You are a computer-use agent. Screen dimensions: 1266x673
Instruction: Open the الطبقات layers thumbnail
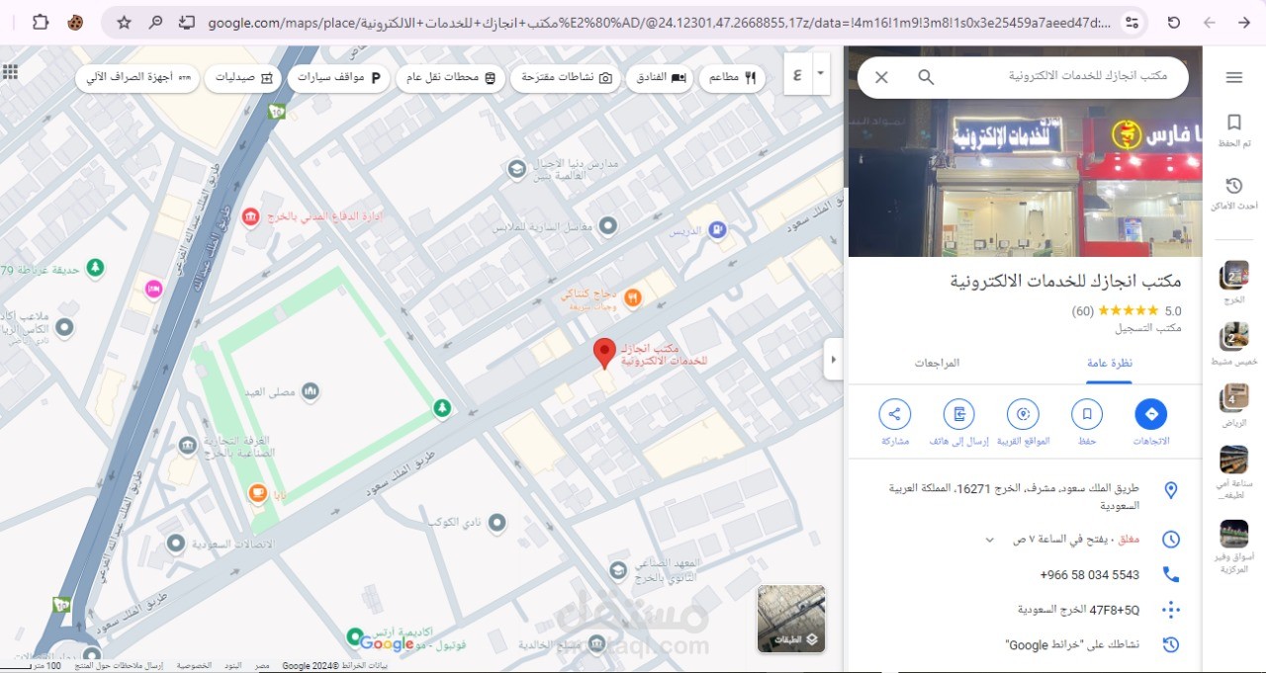tap(791, 619)
